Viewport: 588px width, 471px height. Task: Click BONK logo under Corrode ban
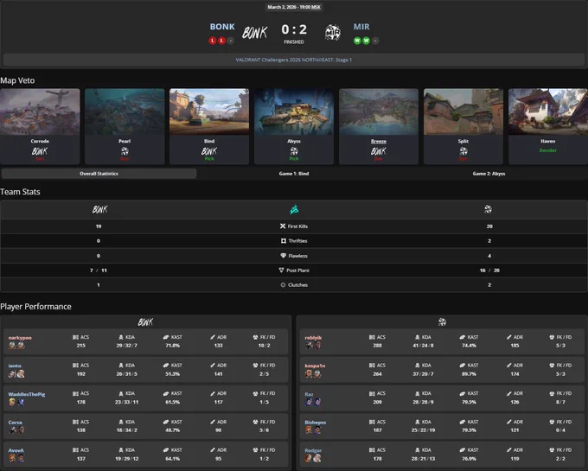click(x=40, y=151)
